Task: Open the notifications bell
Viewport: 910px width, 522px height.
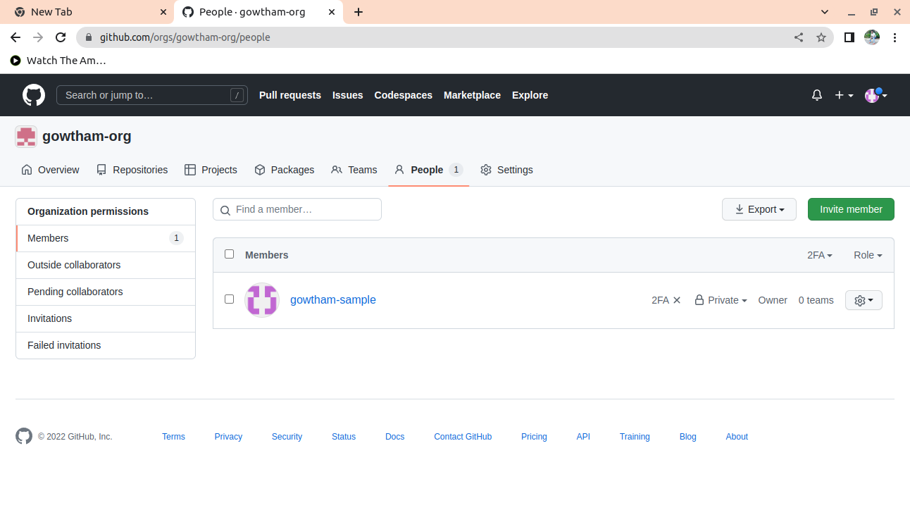Action: (x=817, y=95)
